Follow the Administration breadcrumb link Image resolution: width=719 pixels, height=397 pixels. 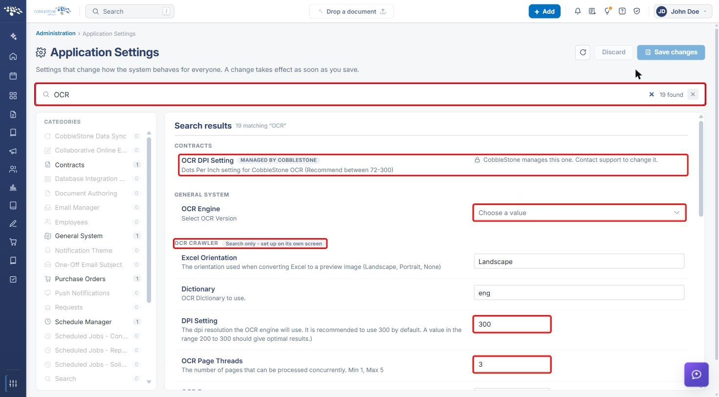tap(56, 33)
